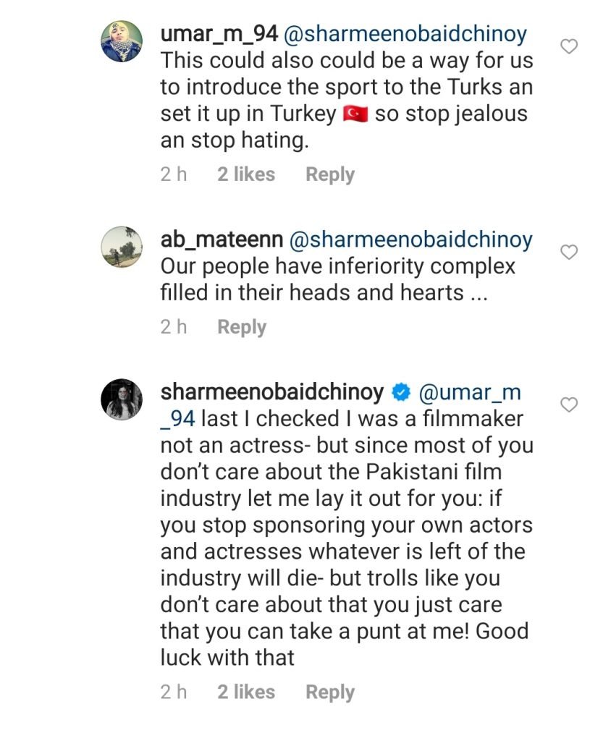Click the Turkey flag emoji in comment
This screenshot has height=741, width=611.
355,114
